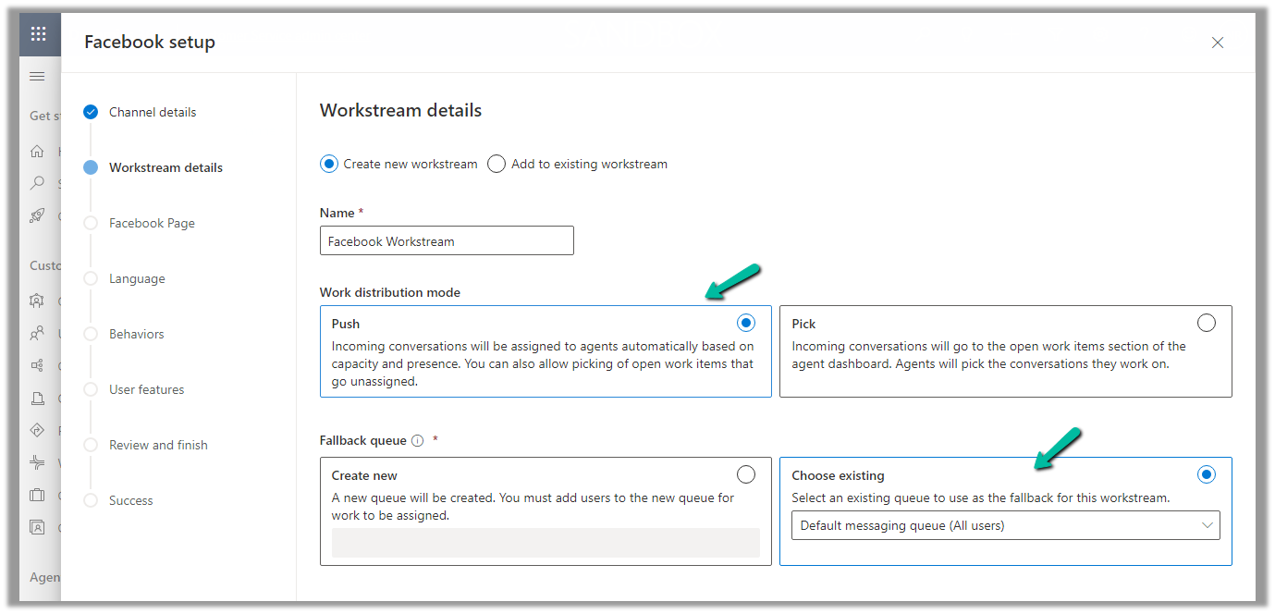This screenshot has height=614, width=1275.
Task: Click the workstream Name text field
Action: pos(447,241)
